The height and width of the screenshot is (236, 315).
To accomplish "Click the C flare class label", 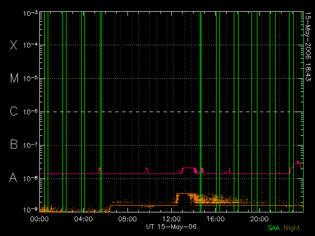I will (14, 111).
